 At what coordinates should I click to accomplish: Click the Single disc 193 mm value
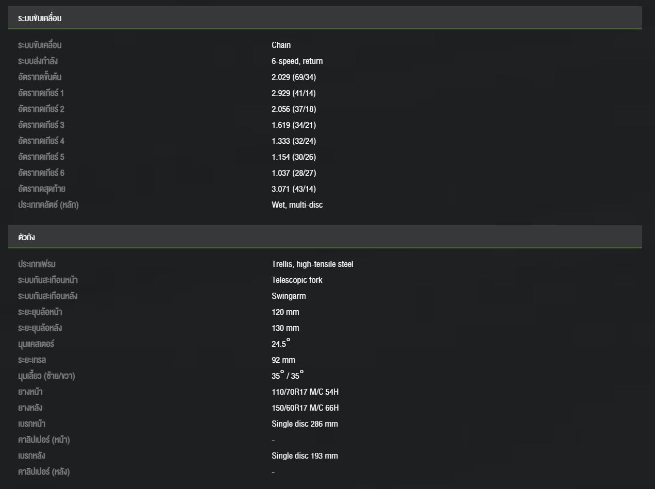305,456
